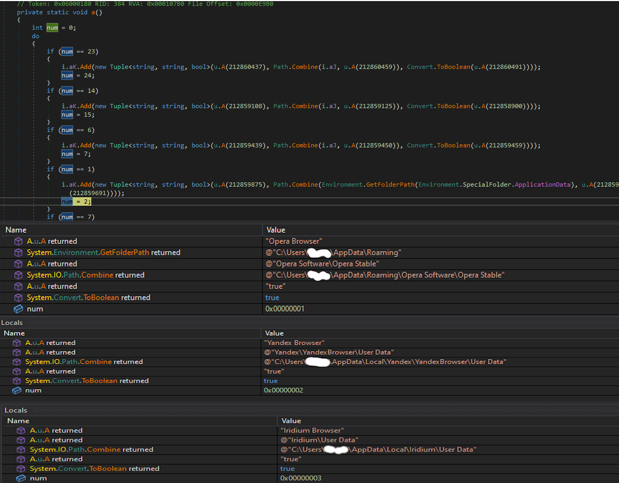Click the highlighted "num = 2;" statement
The height and width of the screenshot is (483, 619).
[76, 202]
